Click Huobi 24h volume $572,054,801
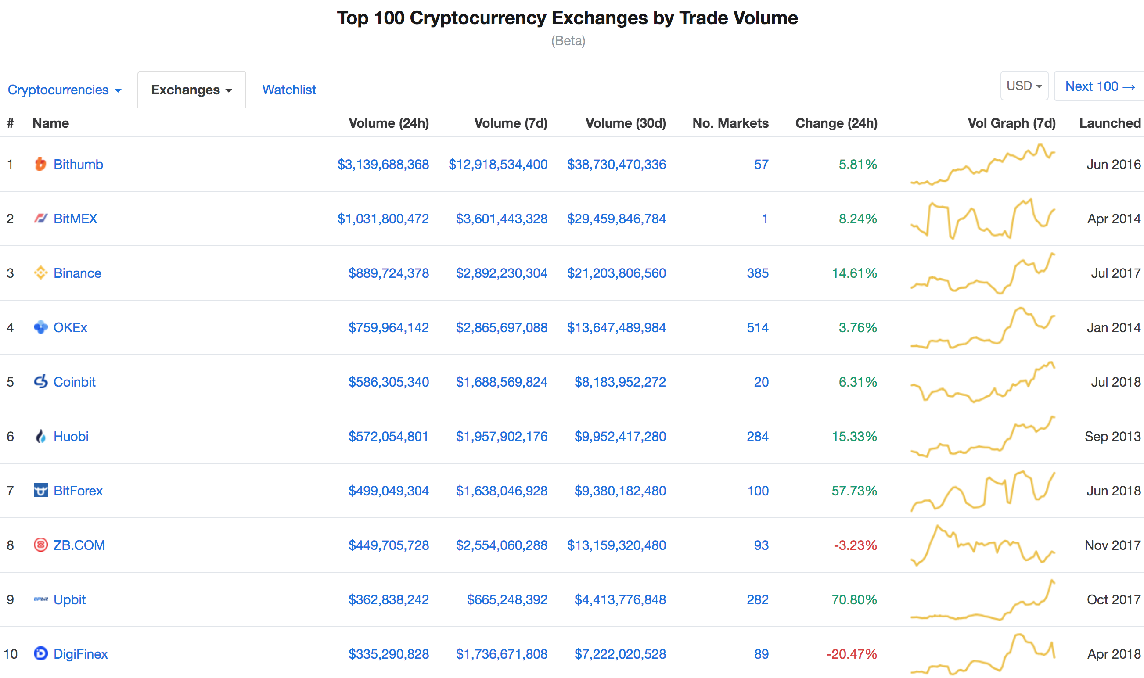The width and height of the screenshot is (1144, 678). click(389, 436)
